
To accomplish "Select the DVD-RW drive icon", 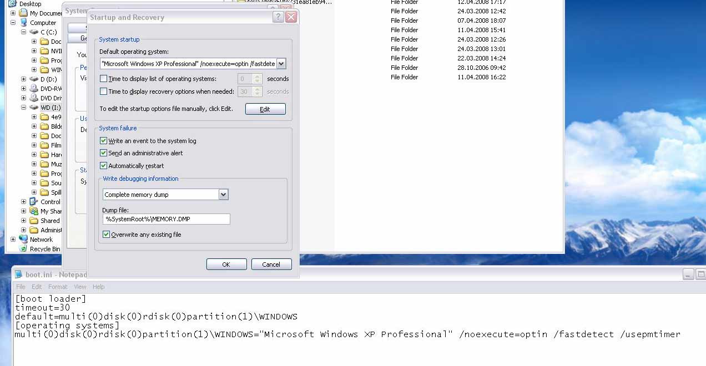I will click(x=34, y=89).
